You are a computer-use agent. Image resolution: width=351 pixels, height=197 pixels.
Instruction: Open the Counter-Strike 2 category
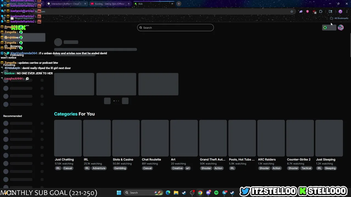pos(300,145)
